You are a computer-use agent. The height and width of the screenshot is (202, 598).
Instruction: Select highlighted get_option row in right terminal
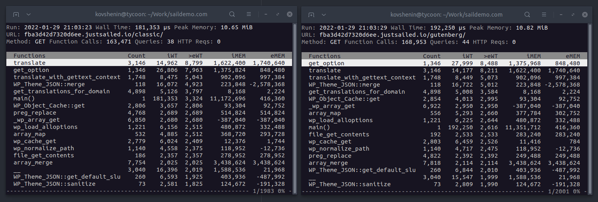click(444, 63)
